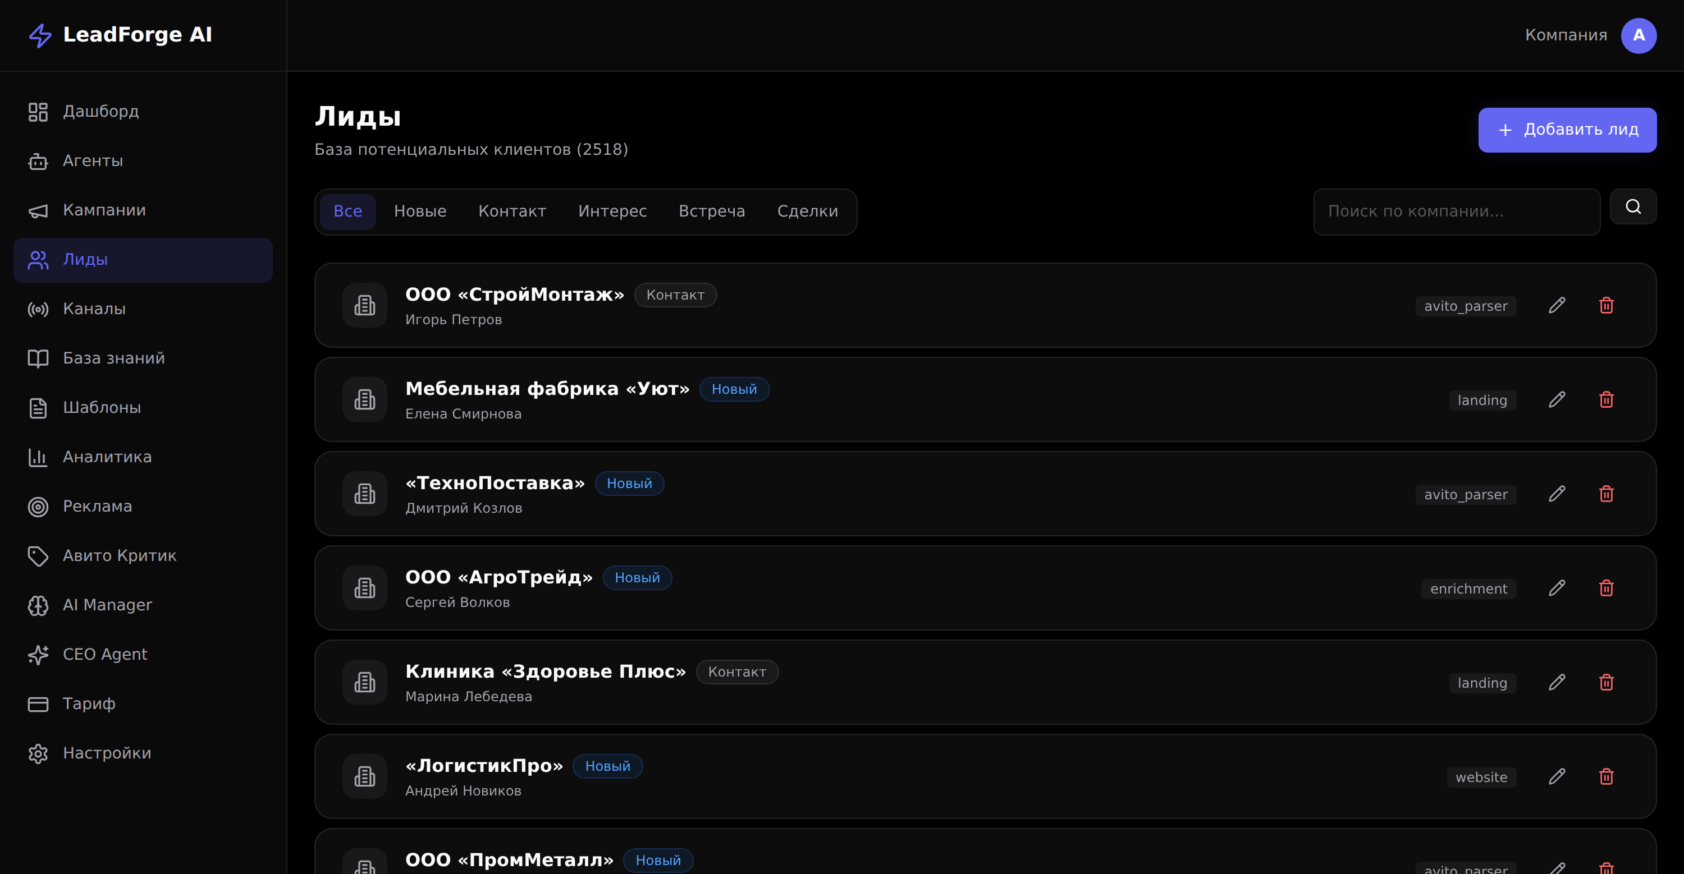
Task: Delete Мебельная фабрика «Уют» trash icon
Action: pos(1606,399)
